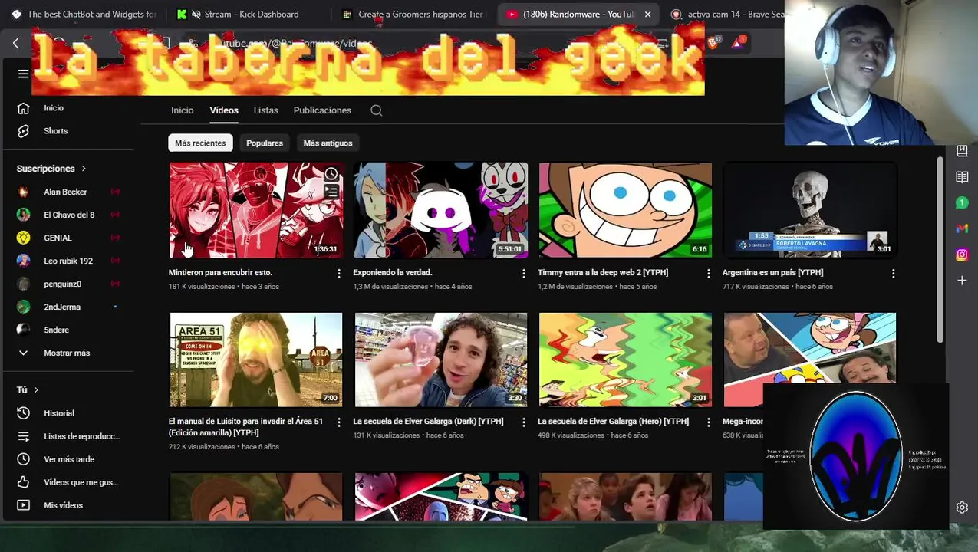978x552 pixels.
Task: Filter by 'Populares' chip
Action: pyautogui.click(x=265, y=143)
